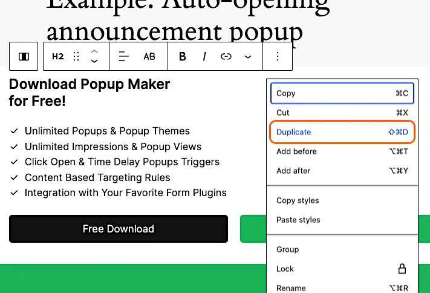Select Add after menu entry
Image resolution: width=430 pixels, height=293 pixels.
click(342, 171)
